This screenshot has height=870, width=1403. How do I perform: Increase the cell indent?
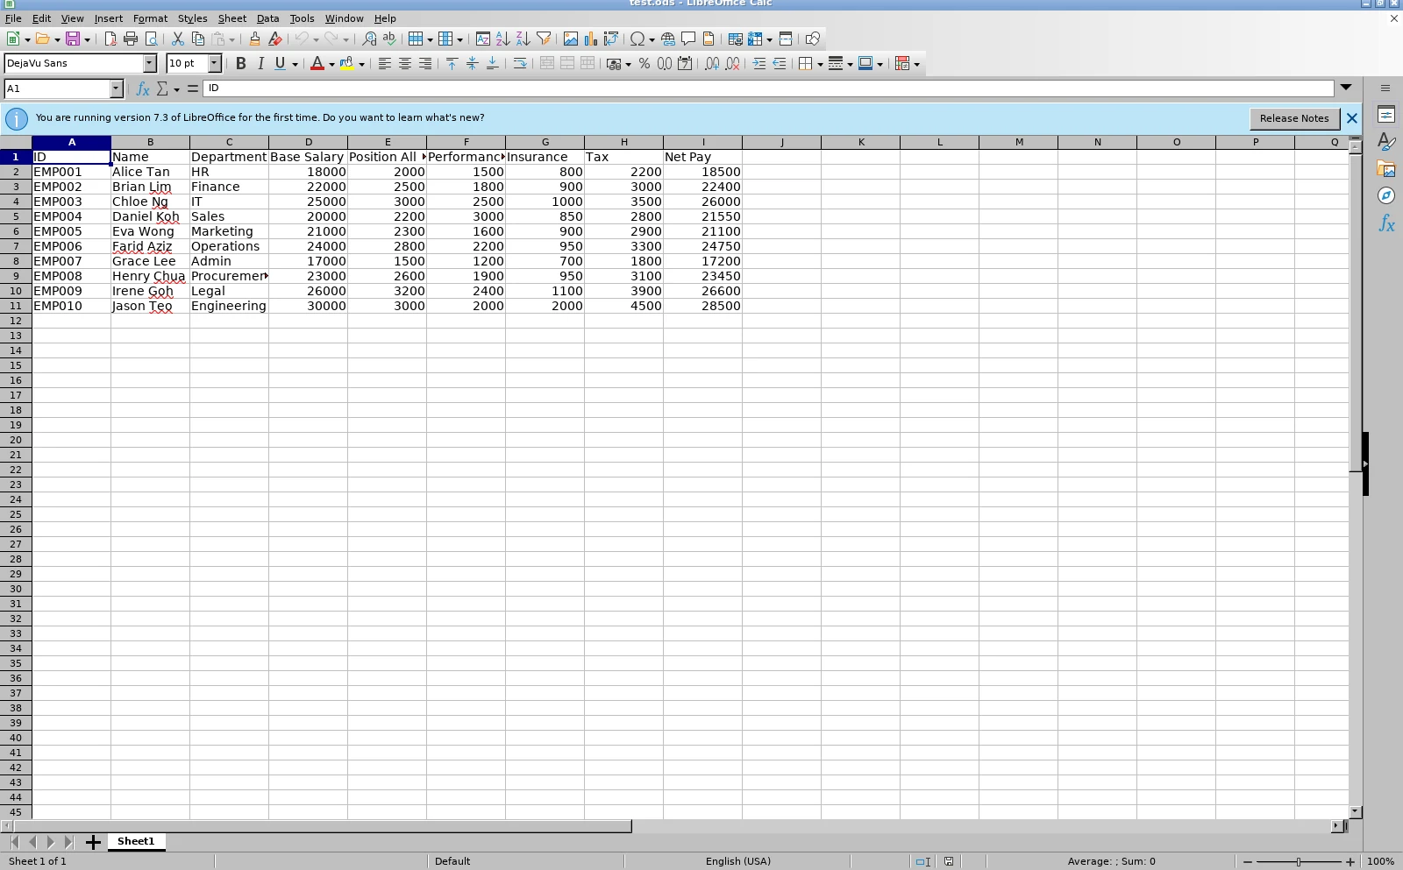click(x=759, y=64)
